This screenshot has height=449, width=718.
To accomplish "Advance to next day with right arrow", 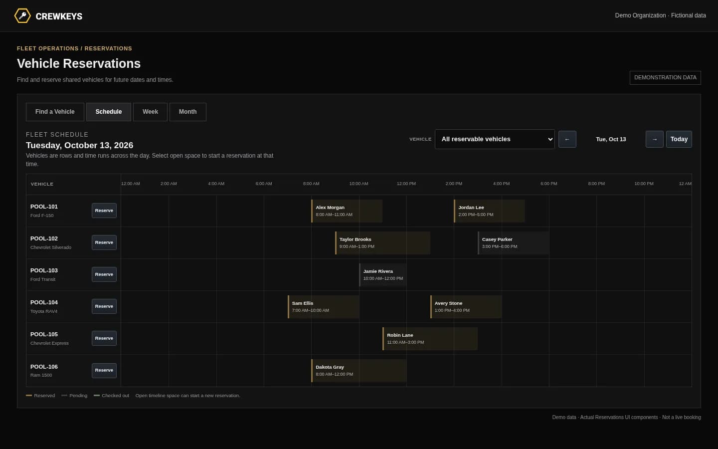I will [x=655, y=139].
